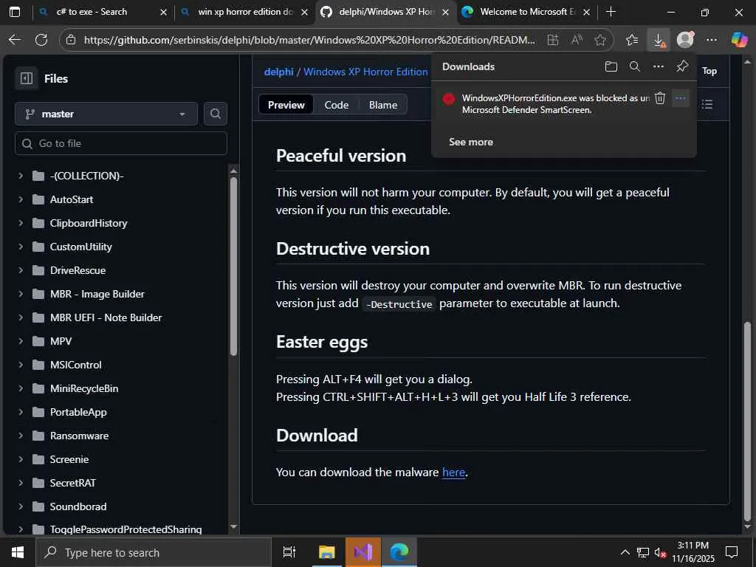Screen dimensions: 756x567
Task: Show hidden system tray icons
Action: click(625, 552)
